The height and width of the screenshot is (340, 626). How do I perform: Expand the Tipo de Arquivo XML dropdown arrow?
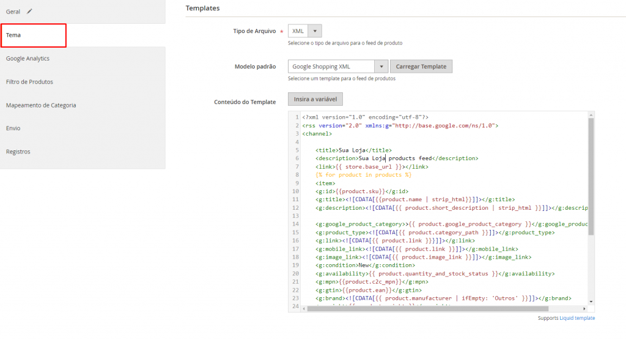click(x=315, y=31)
